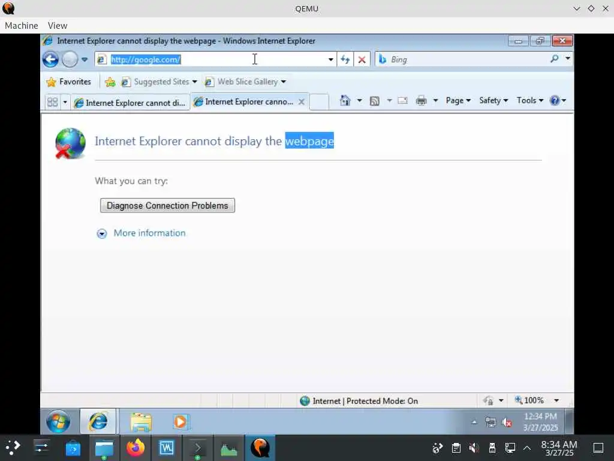Click the IE Back navigation button

click(50, 59)
